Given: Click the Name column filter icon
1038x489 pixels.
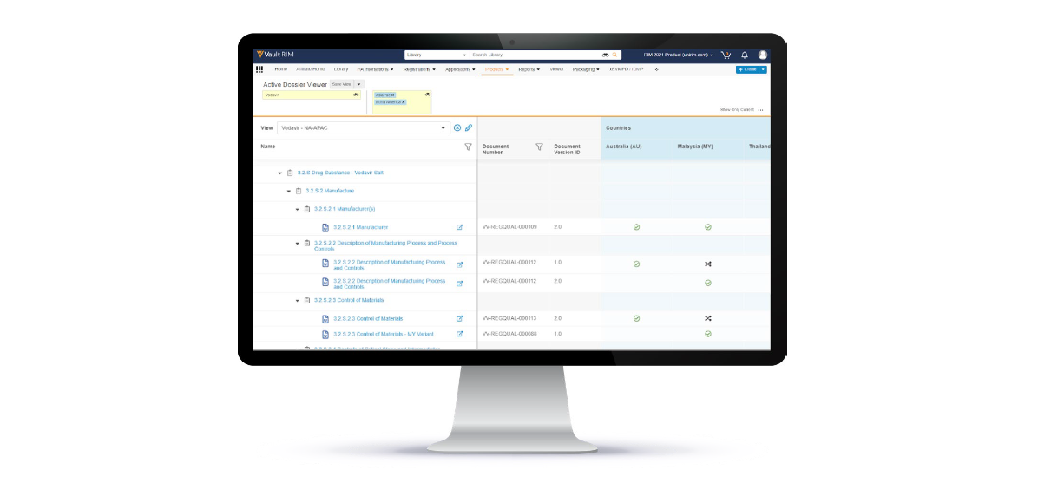Looking at the screenshot, I should [469, 147].
